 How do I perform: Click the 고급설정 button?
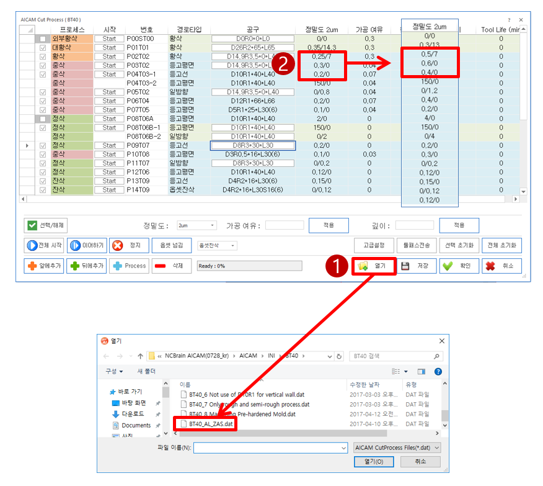coord(374,245)
